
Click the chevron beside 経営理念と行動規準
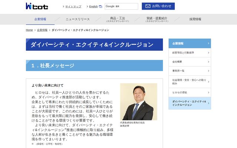click(x=208, y=53)
